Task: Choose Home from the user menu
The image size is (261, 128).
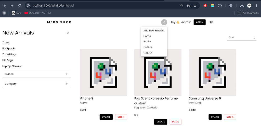Action: click(154, 36)
